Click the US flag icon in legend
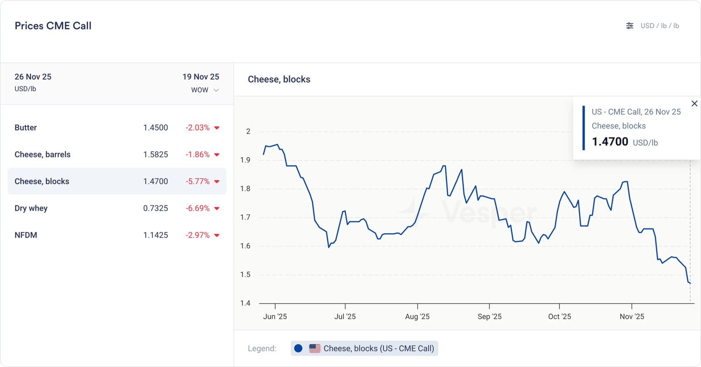The height and width of the screenshot is (367, 701). point(315,349)
